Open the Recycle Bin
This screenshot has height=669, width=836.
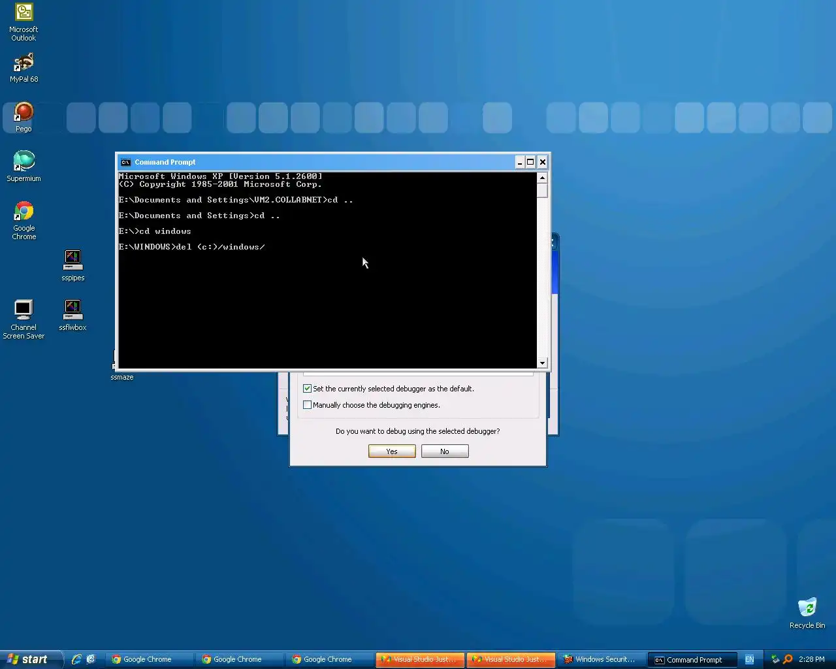(807, 613)
